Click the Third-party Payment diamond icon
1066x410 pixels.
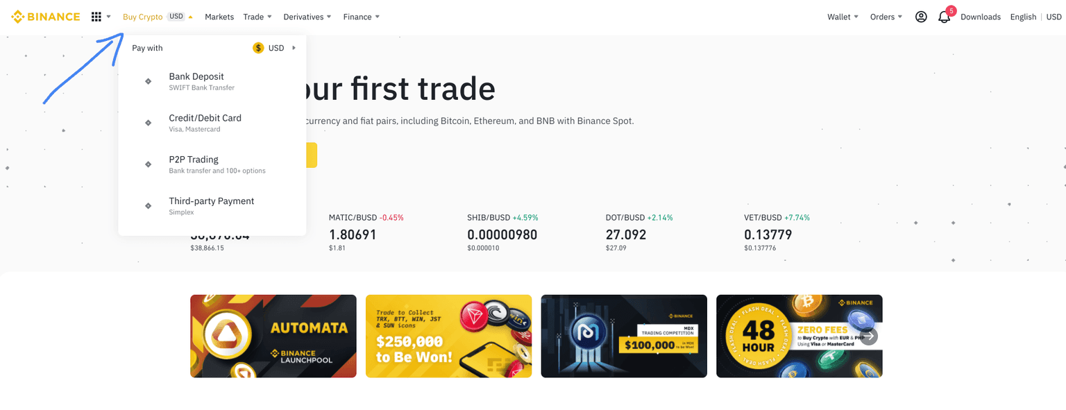point(148,206)
